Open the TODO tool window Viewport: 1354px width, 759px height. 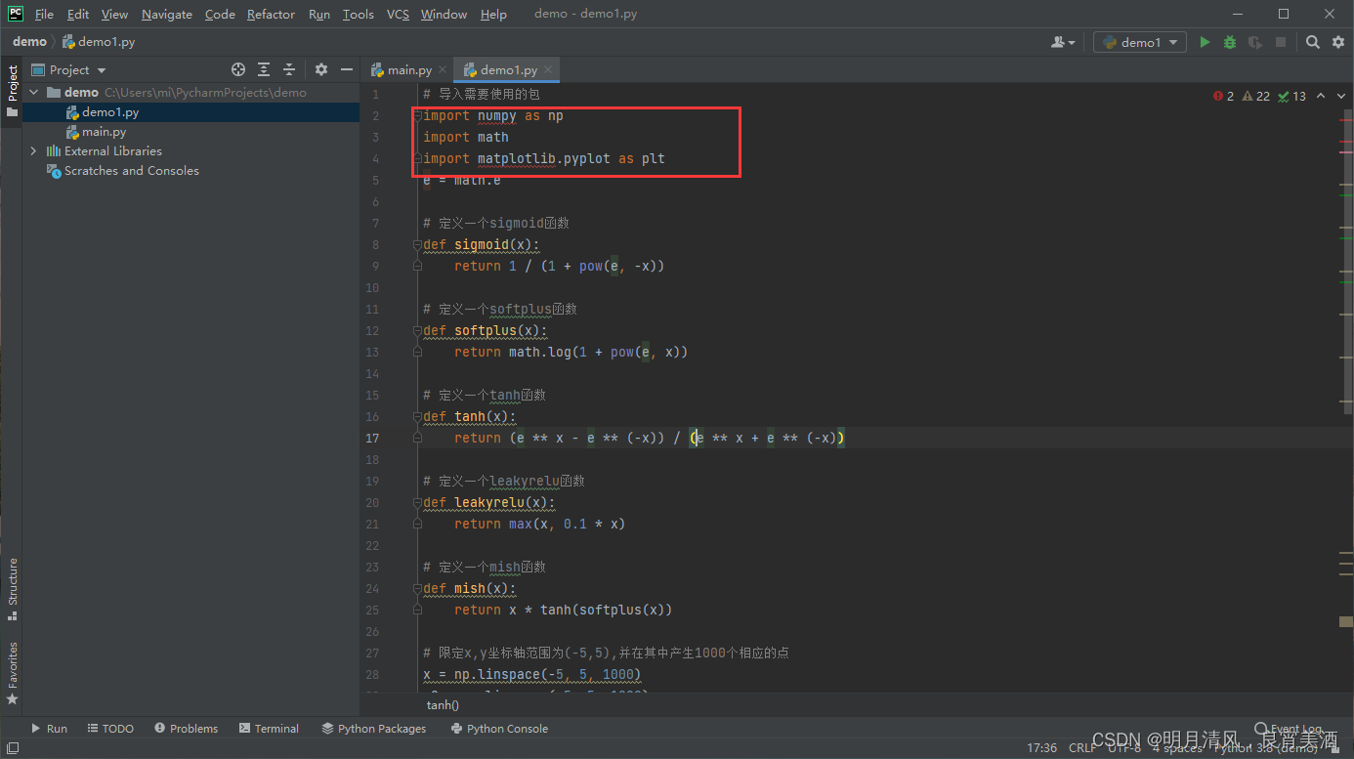click(x=110, y=729)
